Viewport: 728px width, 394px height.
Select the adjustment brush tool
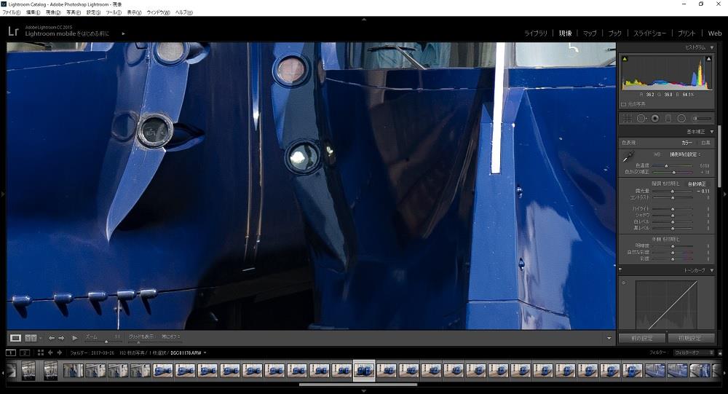702,119
